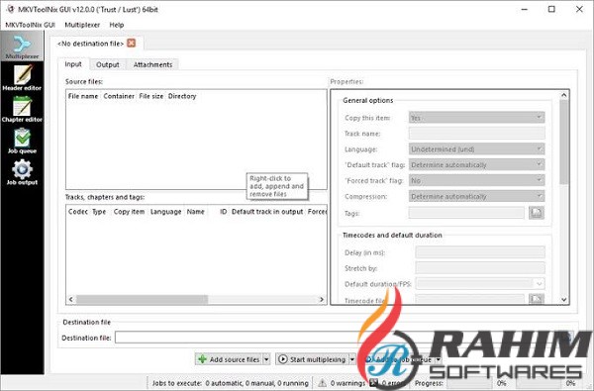
Task: Open the Header editor tool
Action: tap(22, 77)
